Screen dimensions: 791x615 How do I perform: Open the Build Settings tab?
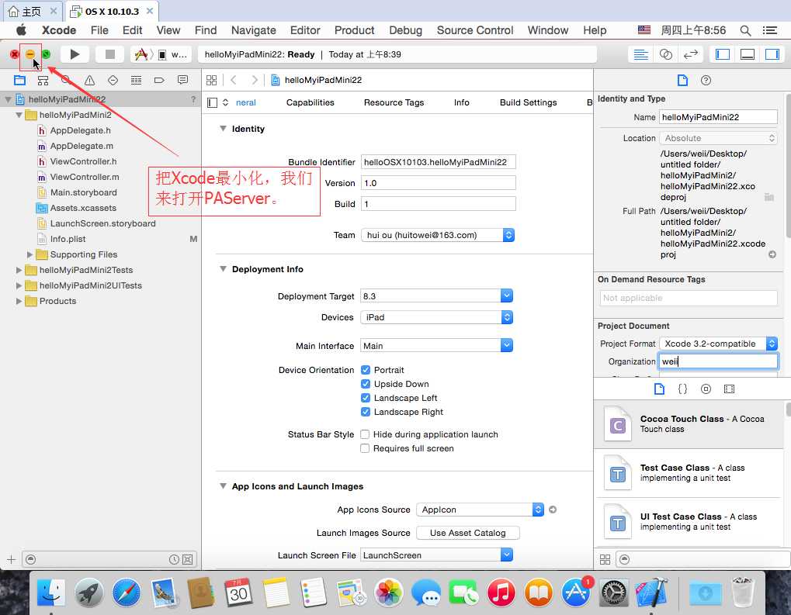[x=528, y=103]
